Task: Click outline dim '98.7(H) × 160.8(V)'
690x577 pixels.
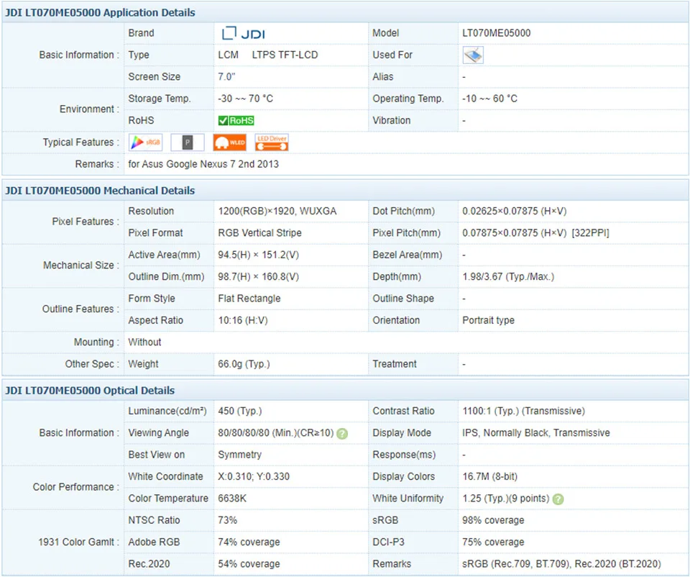Action: [x=258, y=276]
